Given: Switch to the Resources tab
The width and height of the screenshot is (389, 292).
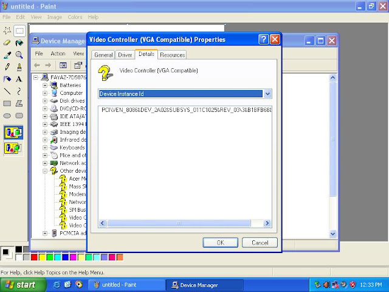Looking at the screenshot, I should tap(173, 55).
